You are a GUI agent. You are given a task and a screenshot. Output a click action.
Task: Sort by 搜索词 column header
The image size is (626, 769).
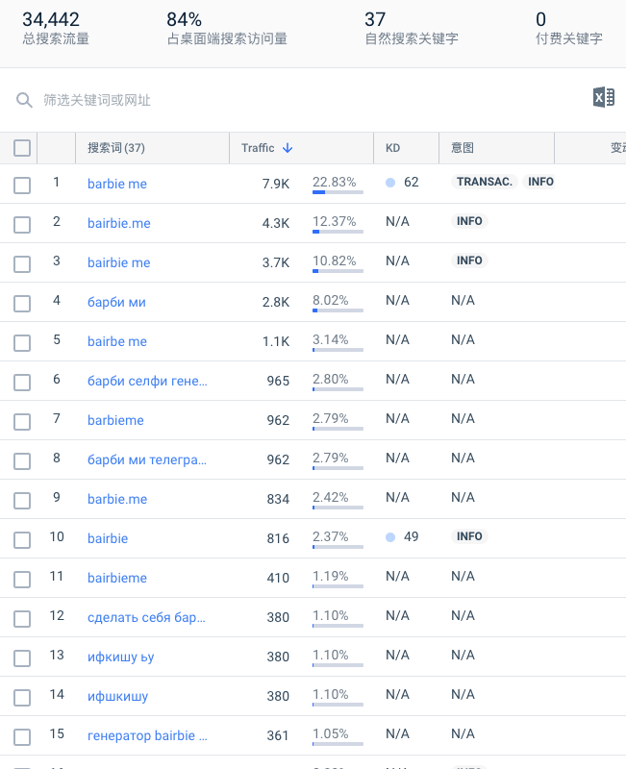[x=115, y=148]
